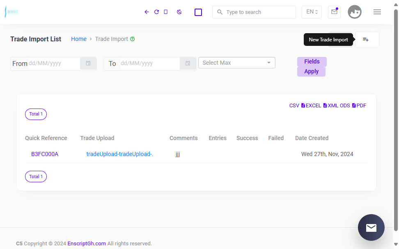This screenshot has width=399, height=249.
Task: Click the To date input field
Action: pyautogui.click(x=149, y=63)
